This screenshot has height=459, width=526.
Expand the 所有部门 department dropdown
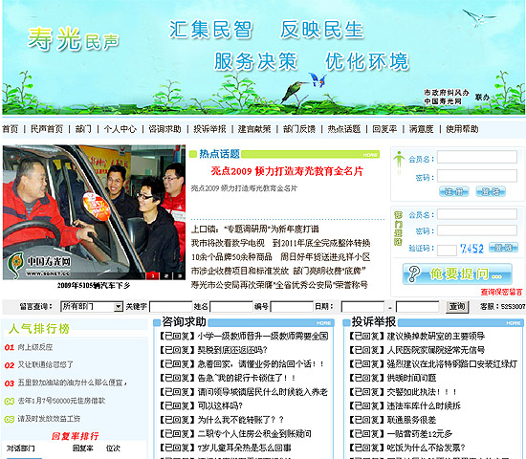(x=92, y=306)
